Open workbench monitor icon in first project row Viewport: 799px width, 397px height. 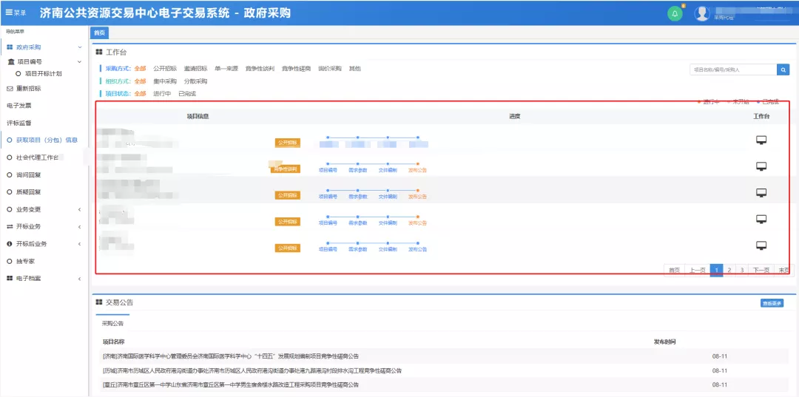point(761,140)
